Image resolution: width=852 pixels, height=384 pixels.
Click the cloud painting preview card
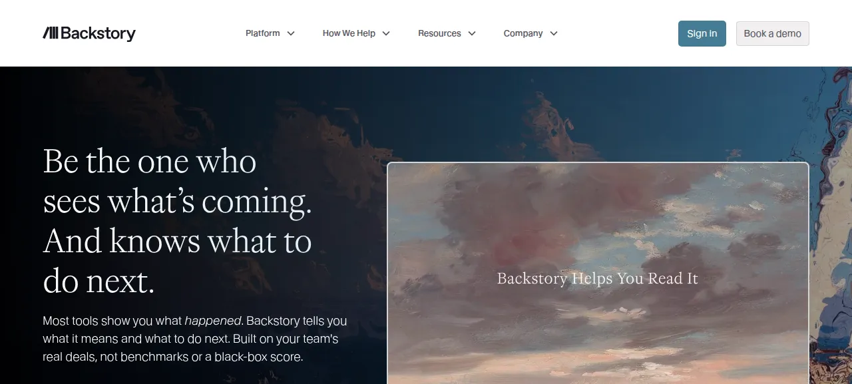[x=598, y=273]
